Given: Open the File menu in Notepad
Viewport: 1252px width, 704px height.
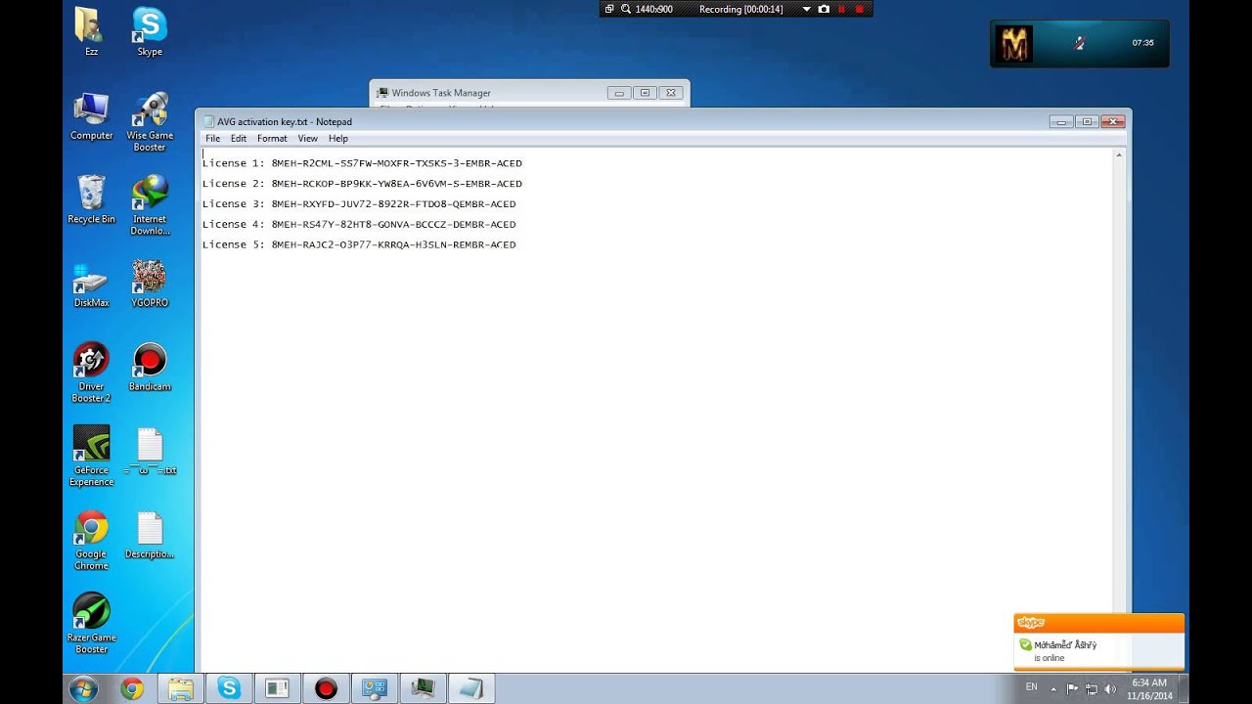Looking at the screenshot, I should tap(212, 139).
